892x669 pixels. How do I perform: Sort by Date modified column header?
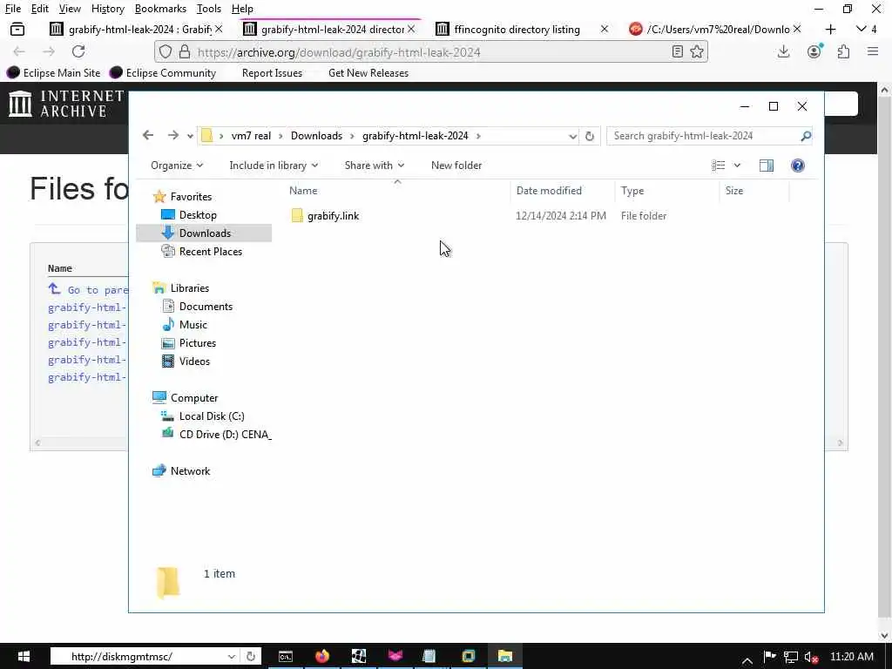(x=549, y=191)
